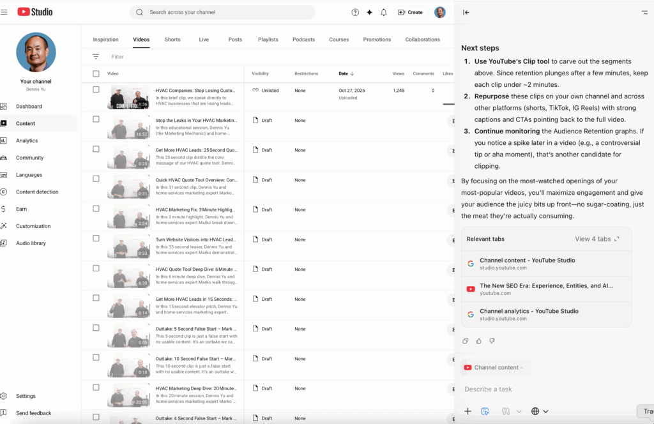
Task: Tick the select-all videos checkbox in header
Action: tap(96, 73)
